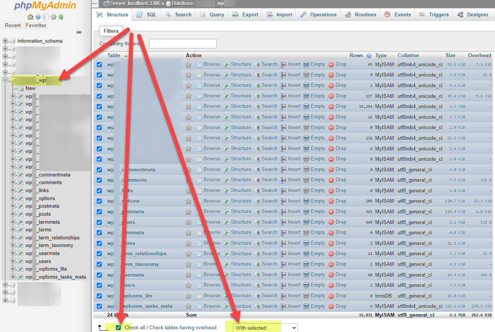The image size is (495, 332).
Task: Click the Favorites button
Action: (36, 26)
